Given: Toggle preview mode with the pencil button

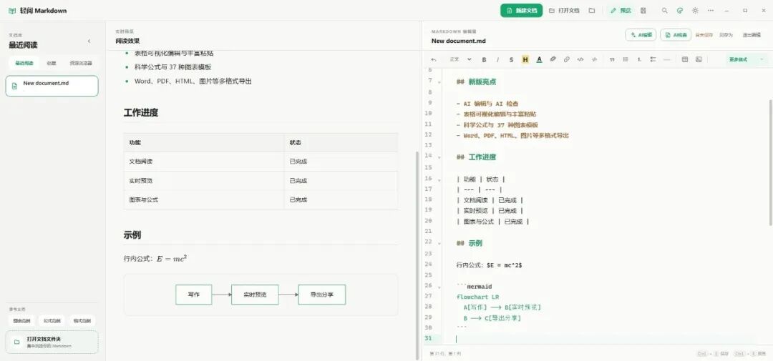Looking at the screenshot, I should 620,10.
